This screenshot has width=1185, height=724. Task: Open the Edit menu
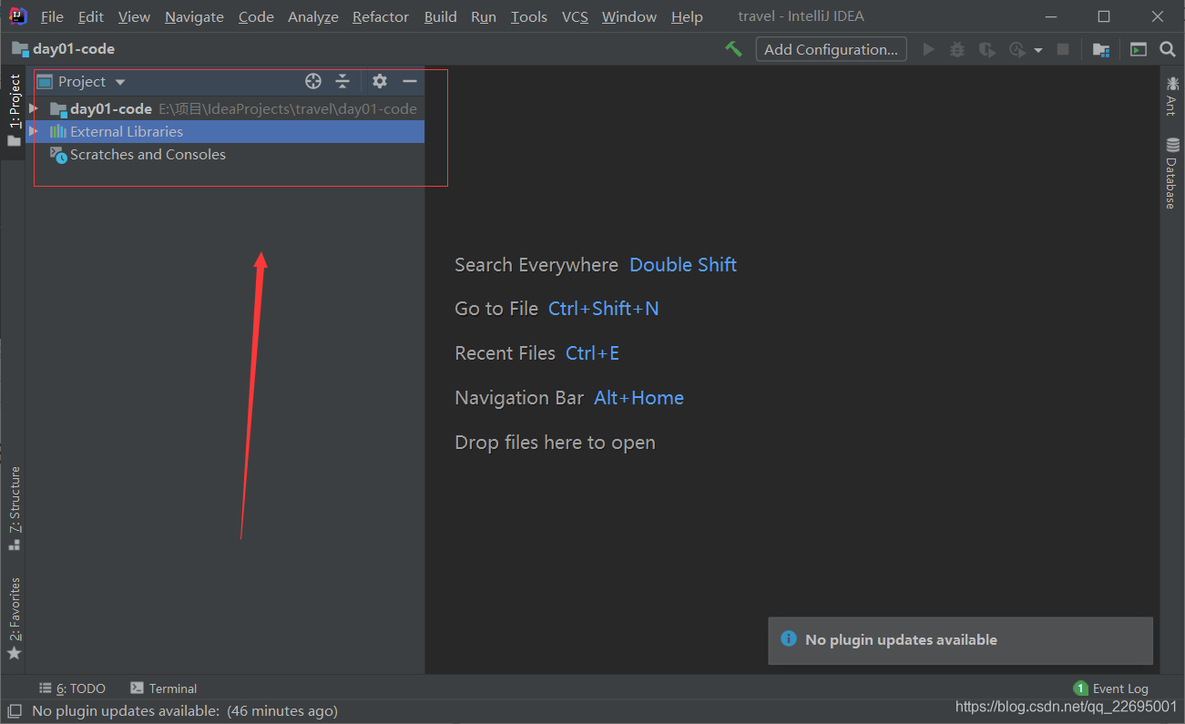[x=90, y=16]
